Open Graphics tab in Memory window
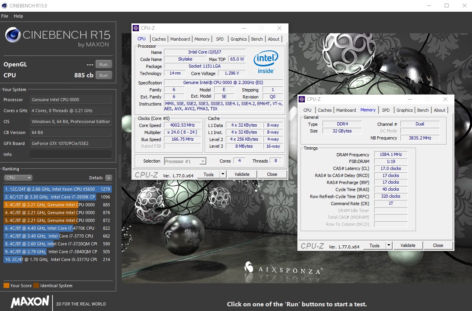Viewport: 472px width, 311px height. click(x=405, y=110)
